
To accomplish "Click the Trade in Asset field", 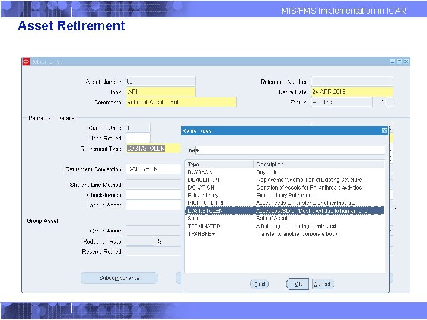I will [153, 205].
